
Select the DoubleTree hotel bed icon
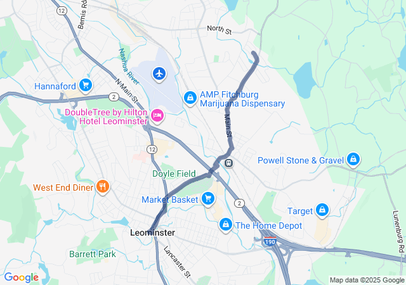pyautogui.click(x=157, y=116)
